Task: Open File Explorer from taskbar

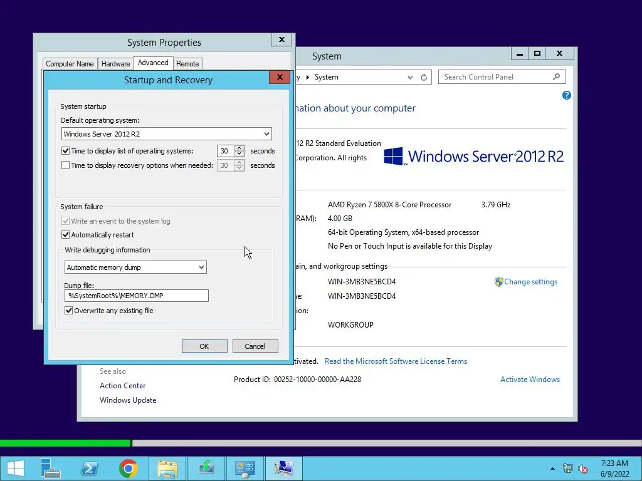Action: click(167, 468)
